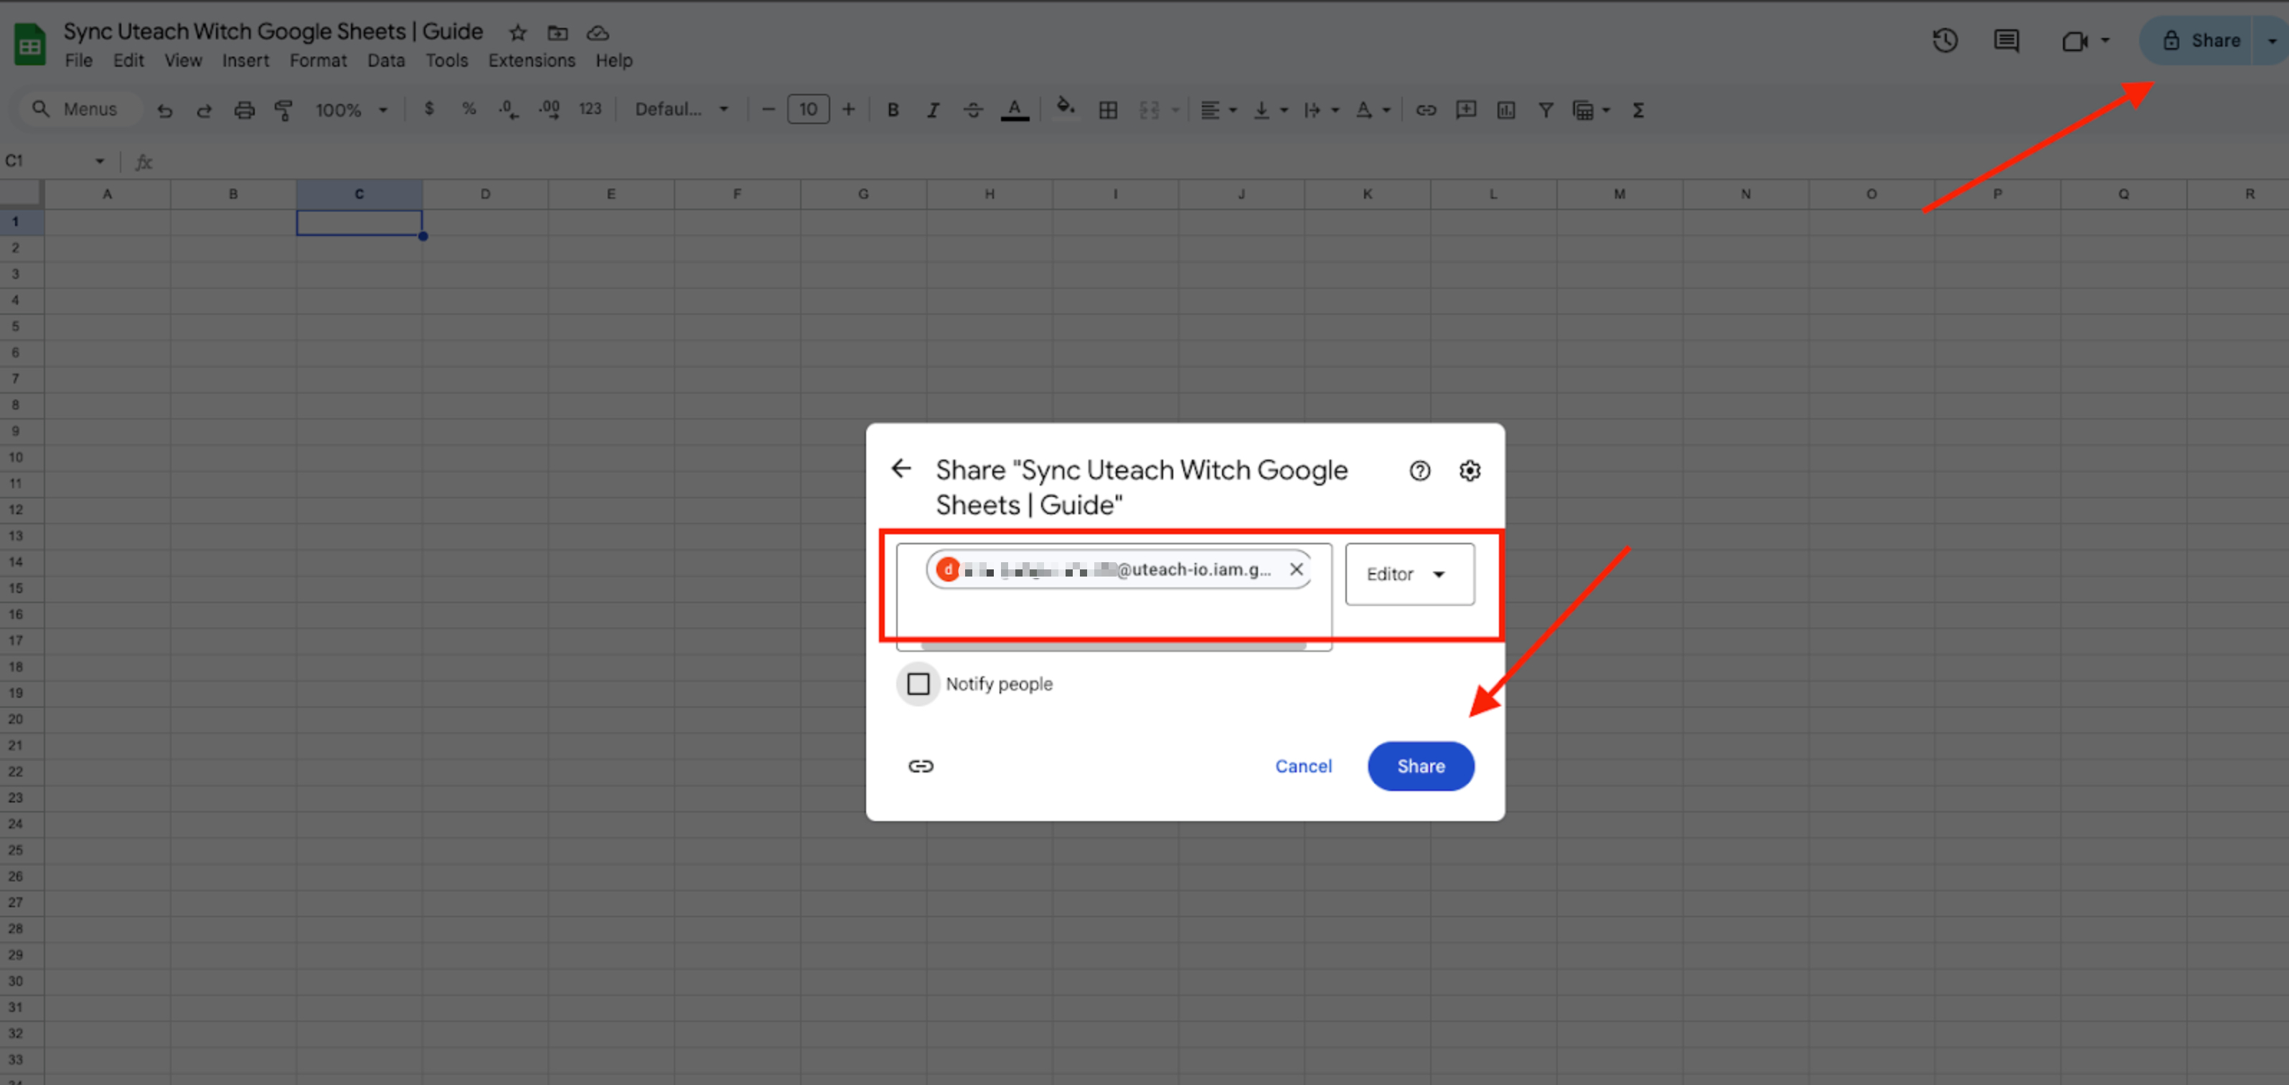Insert chart icon
The image size is (2289, 1085).
pos(1506,110)
